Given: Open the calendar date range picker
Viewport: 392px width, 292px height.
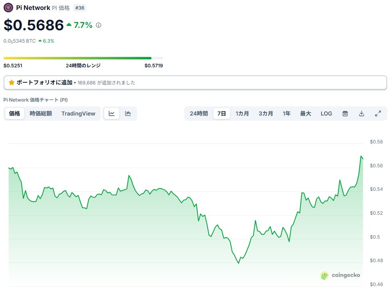Looking at the screenshot, I should click(x=345, y=114).
